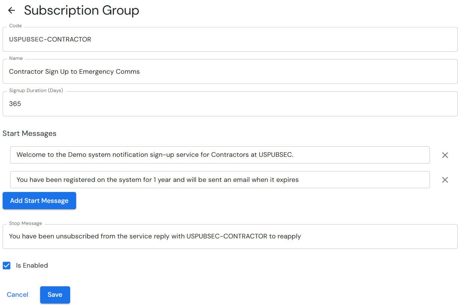Edit the Welcome to the Demo message

click(220, 155)
